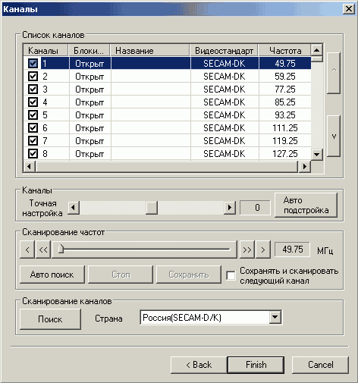Image resolution: width=358 pixels, height=383 pixels.
Task: Click channel list scrollbar up arrow
Action: [x=316, y=50]
